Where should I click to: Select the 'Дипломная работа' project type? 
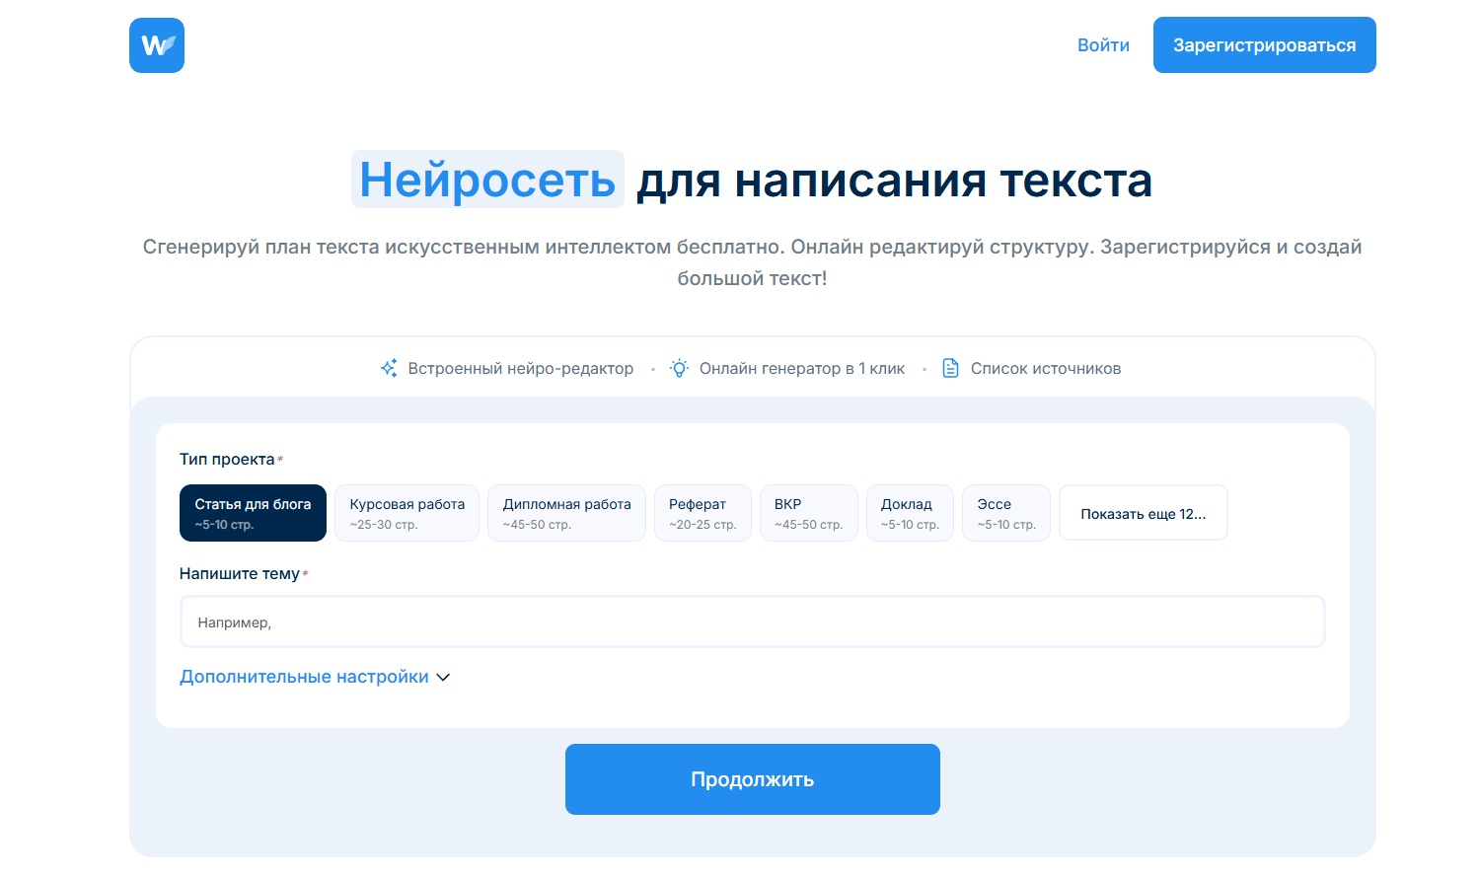point(566,512)
